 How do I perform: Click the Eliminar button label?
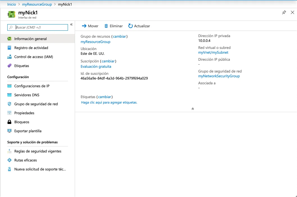coord(116,26)
